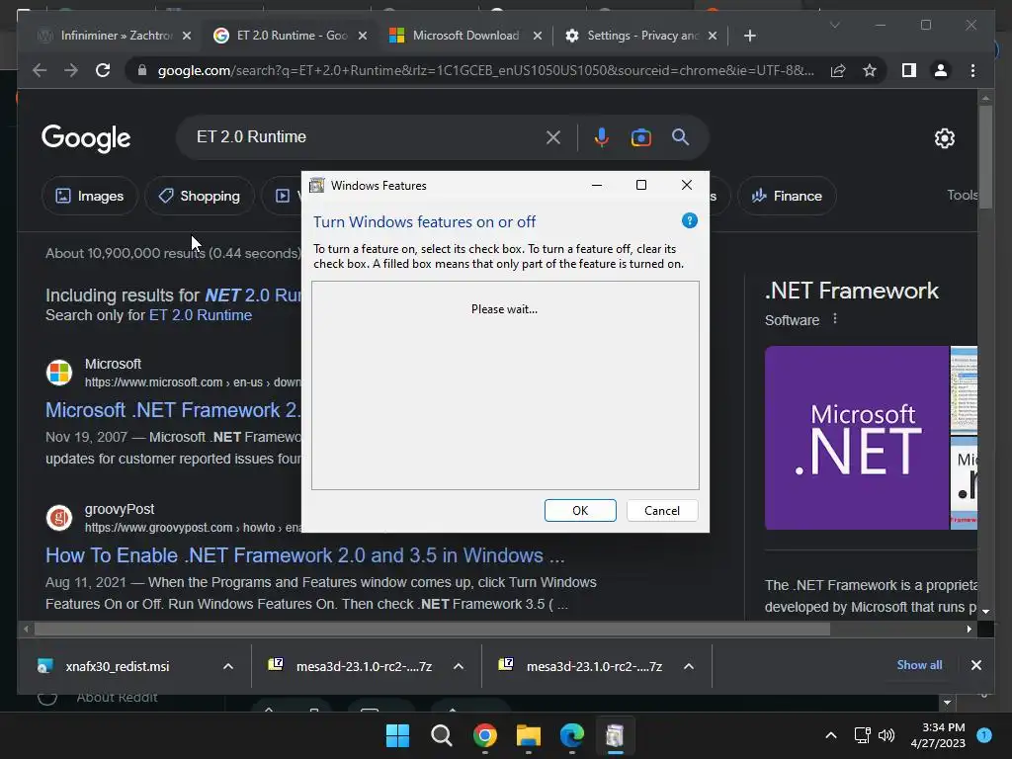Open the volume control in tray
This screenshot has height=759, width=1012.
click(886, 735)
